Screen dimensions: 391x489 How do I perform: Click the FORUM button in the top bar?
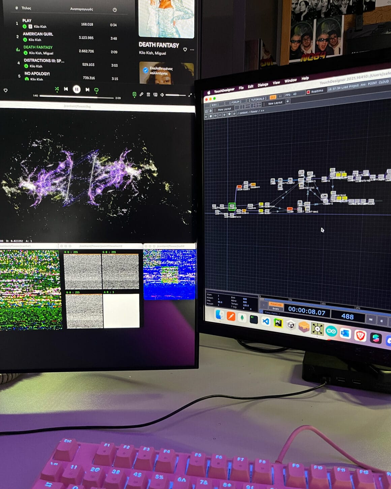[x=236, y=103]
